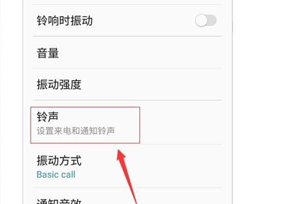306x204 pixels.
Task: Select the Basic call value text
Action: coord(56,174)
